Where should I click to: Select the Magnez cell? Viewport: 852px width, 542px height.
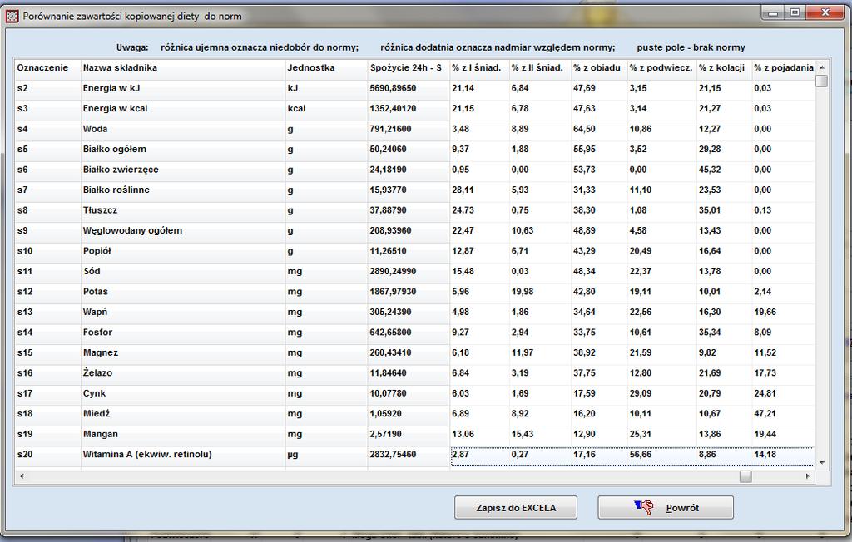click(x=183, y=353)
